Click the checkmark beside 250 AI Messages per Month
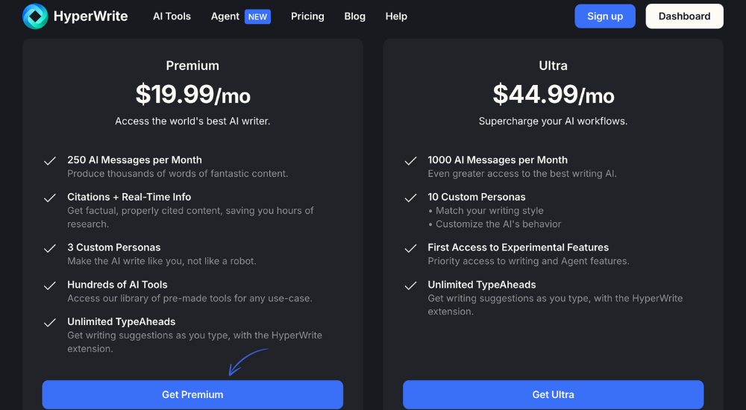Image resolution: width=746 pixels, height=410 pixels. tap(50, 161)
